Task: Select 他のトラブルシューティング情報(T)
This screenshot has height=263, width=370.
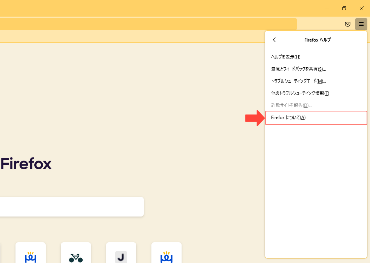Action: tap(316, 93)
